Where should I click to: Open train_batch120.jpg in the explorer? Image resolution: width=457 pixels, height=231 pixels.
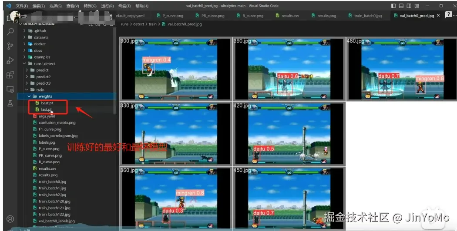[54, 201]
